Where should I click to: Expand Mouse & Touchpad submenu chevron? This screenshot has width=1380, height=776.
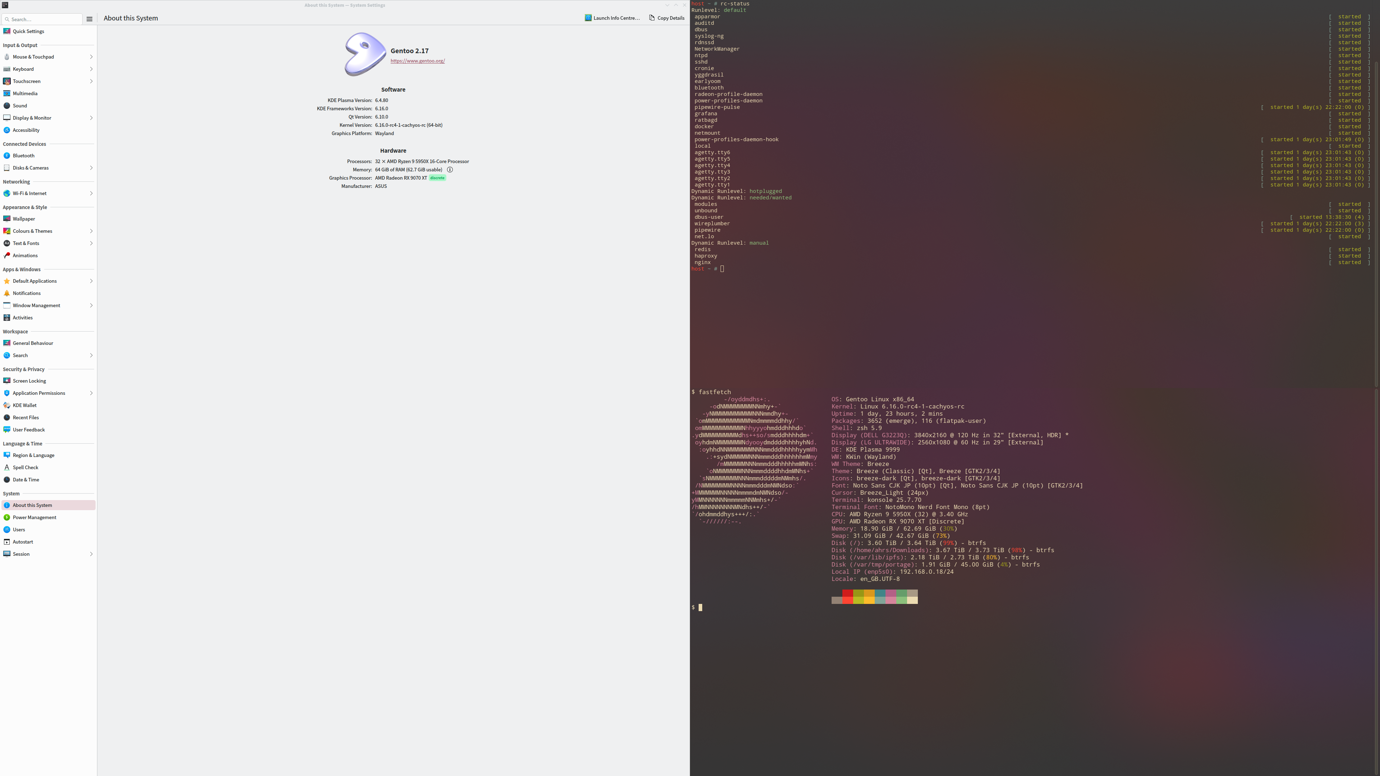[x=91, y=57]
